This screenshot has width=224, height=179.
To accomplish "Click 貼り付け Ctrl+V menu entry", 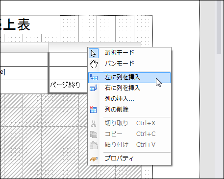I will coord(129,145).
